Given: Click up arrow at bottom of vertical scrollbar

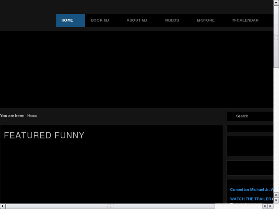Looking at the screenshot, I should pos(276,195).
